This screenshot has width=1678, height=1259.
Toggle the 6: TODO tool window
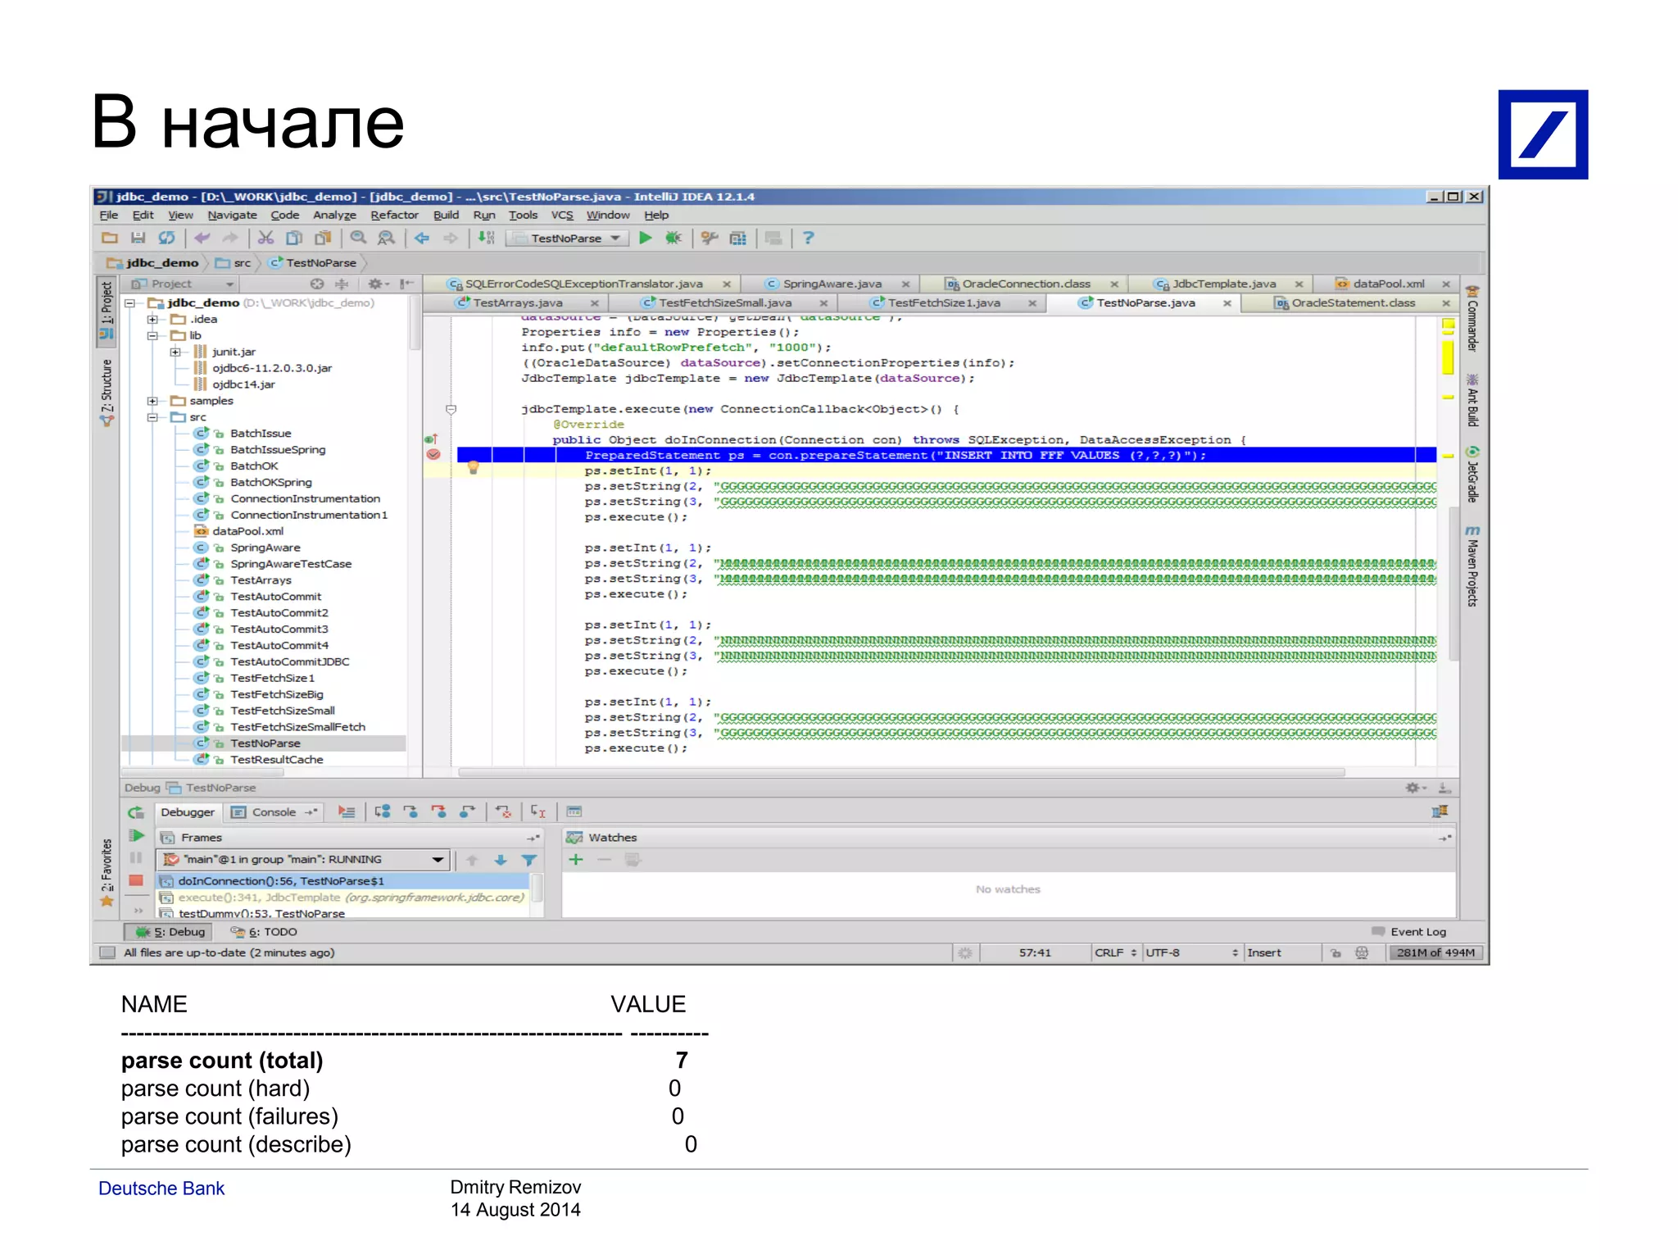coord(264,932)
